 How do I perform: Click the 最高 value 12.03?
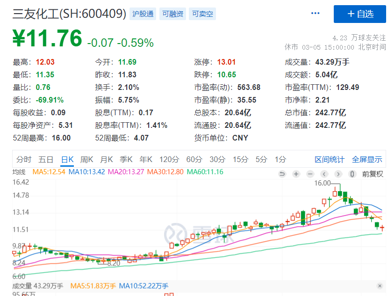point(45,62)
